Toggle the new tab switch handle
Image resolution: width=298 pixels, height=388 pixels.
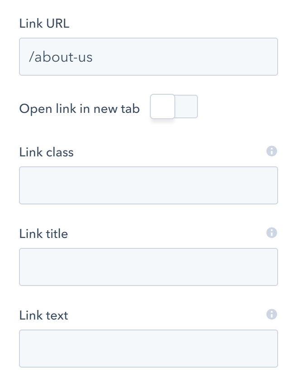[162, 106]
